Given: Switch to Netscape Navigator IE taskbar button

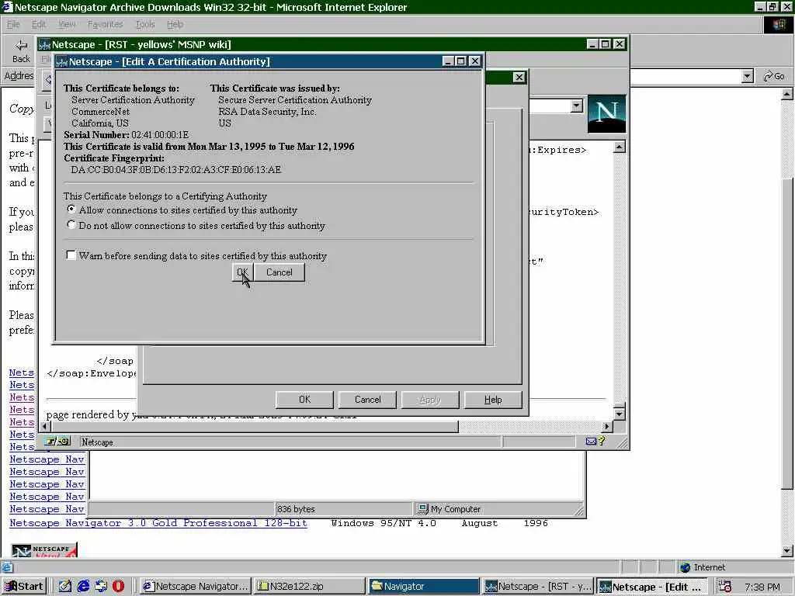Looking at the screenshot, I should click(x=195, y=587).
